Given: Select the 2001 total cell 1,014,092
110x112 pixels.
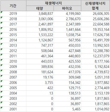Looking at the screenshot, I should (x=95, y=109).
